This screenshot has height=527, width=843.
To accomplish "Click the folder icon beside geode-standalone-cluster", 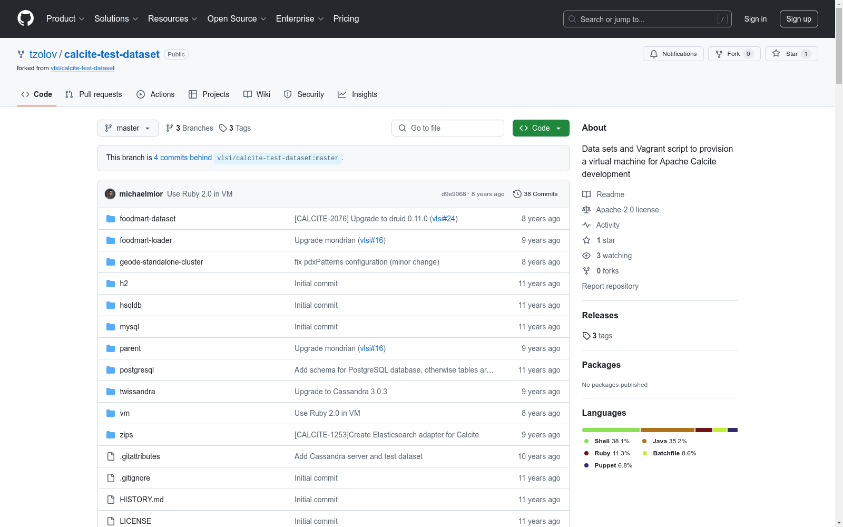I will click(x=111, y=262).
